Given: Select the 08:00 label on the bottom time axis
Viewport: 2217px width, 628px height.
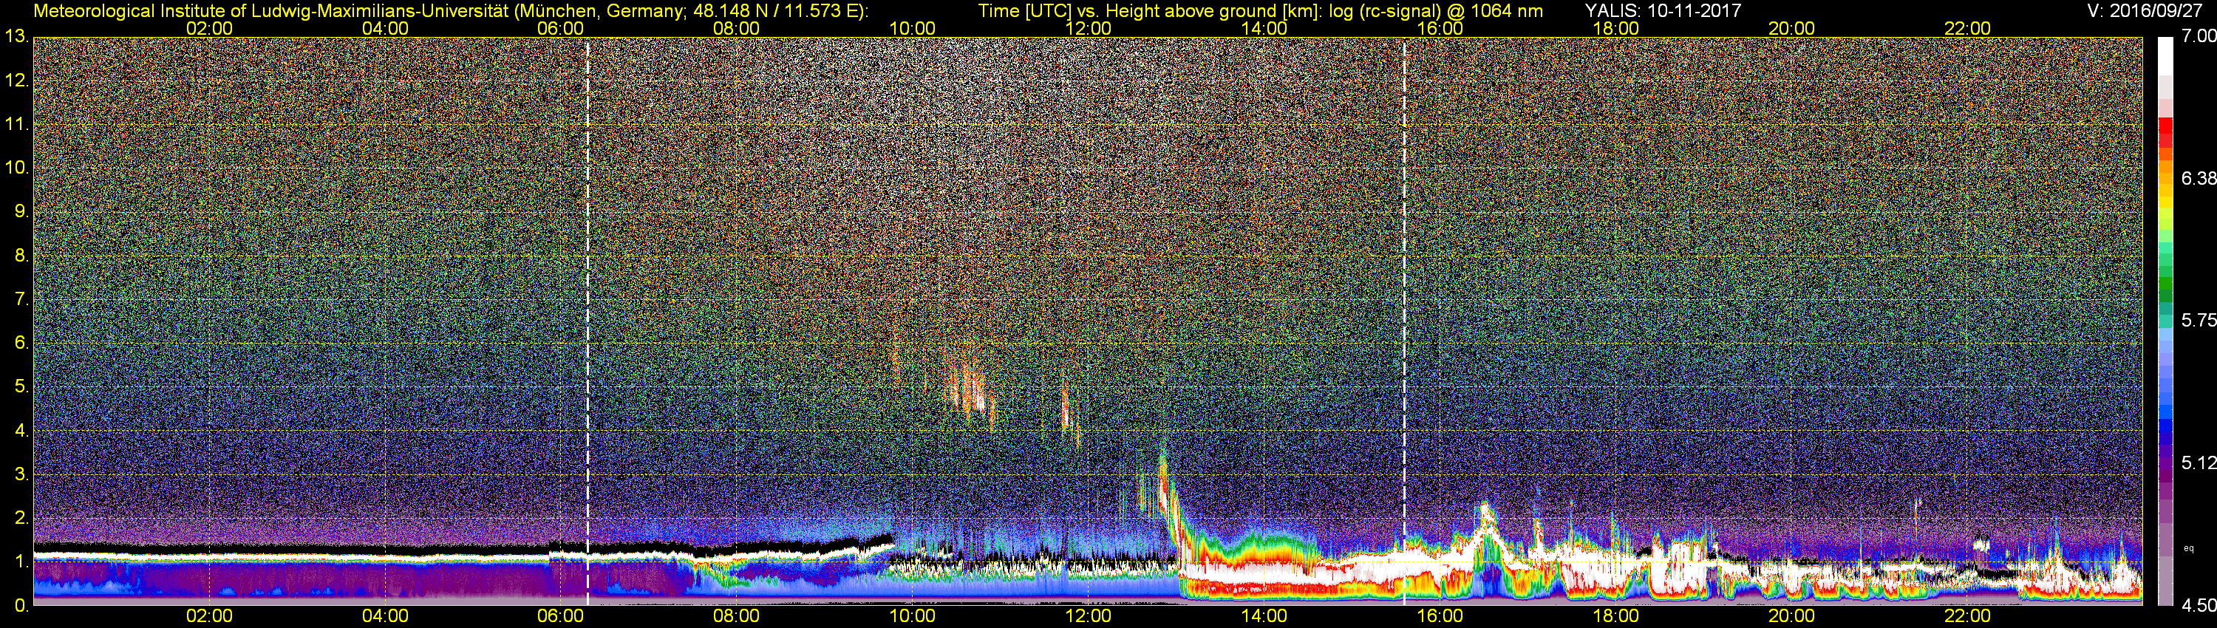Looking at the screenshot, I should click(x=737, y=616).
